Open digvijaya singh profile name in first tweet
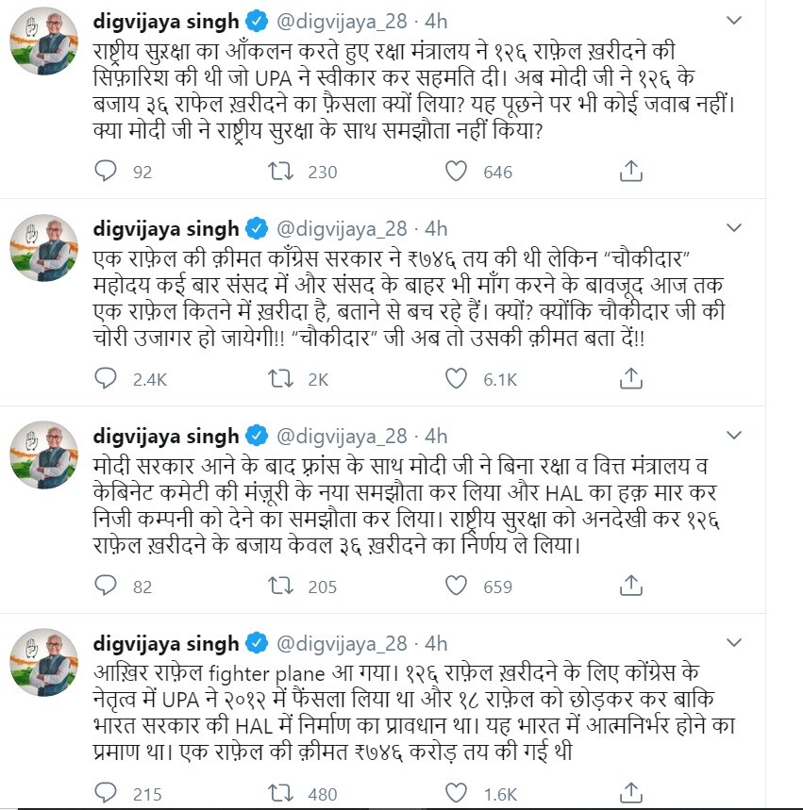Image resolution: width=803 pixels, height=810 pixels. pyautogui.click(x=166, y=22)
